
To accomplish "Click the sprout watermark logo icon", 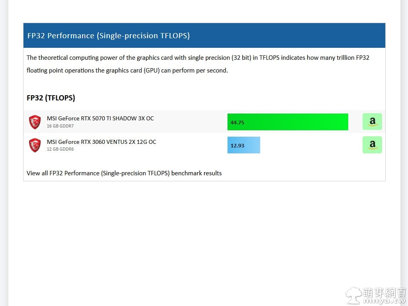I will click(x=353, y=296).
